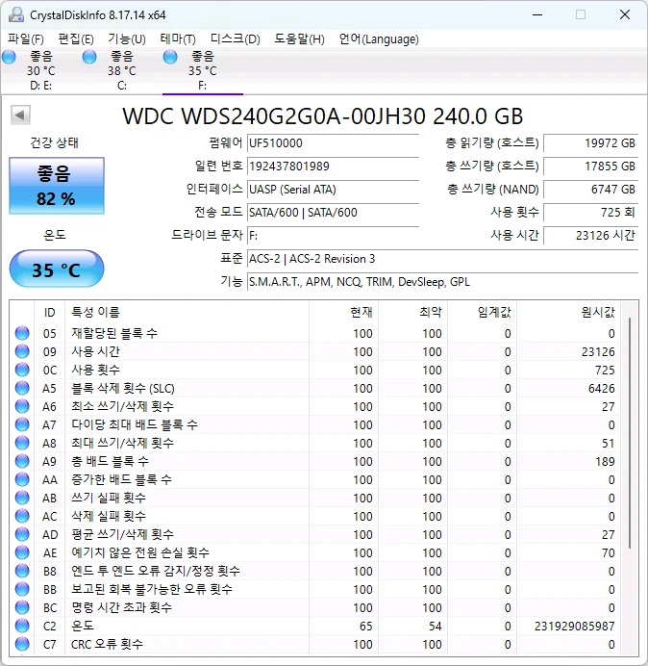Select row 보고된 회복 불가능한 오류 횟수

click(x=315, y=589)
